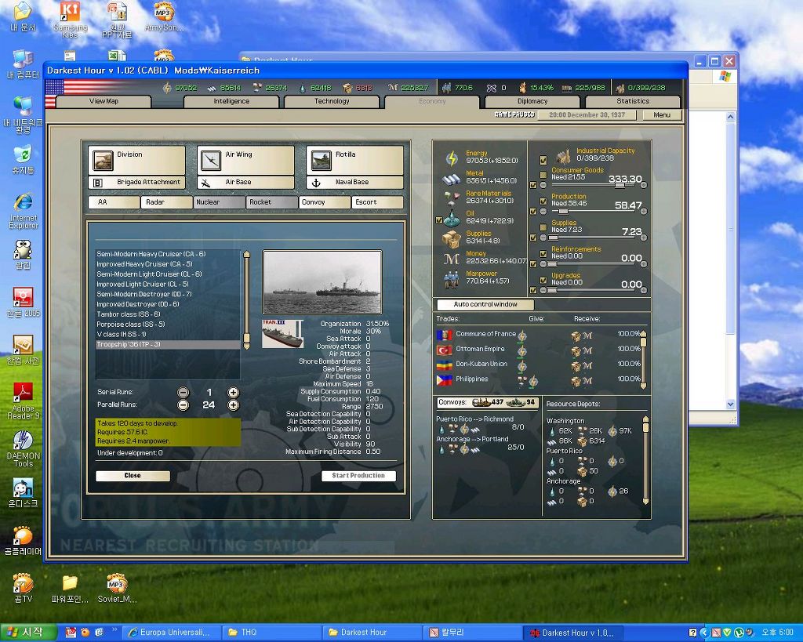Image resolution: width=803 pixels, height=642 pixels.
Task: Click the convoy transports icon showing 437
Action: [x=481, y=402]
